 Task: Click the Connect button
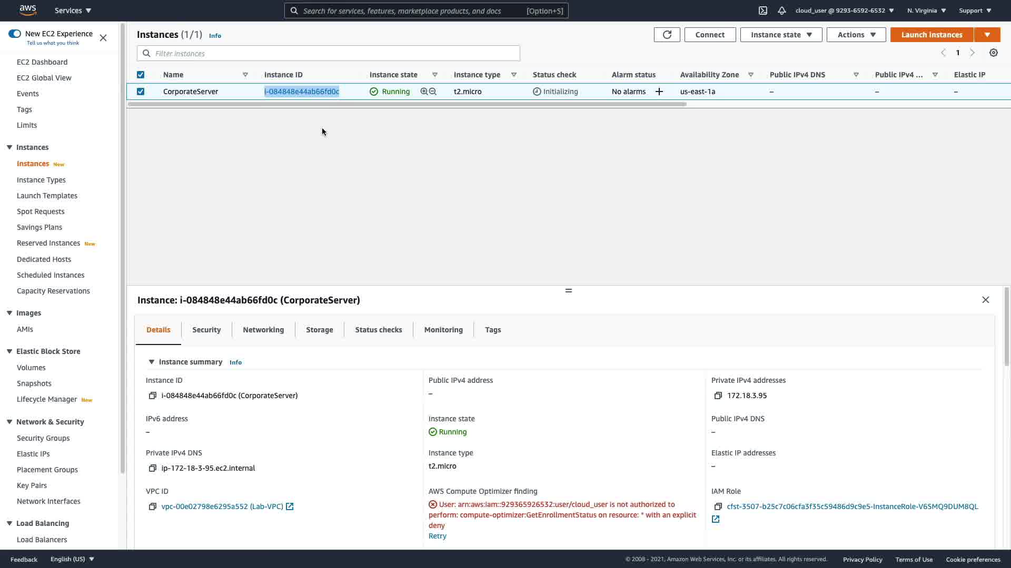709,35
